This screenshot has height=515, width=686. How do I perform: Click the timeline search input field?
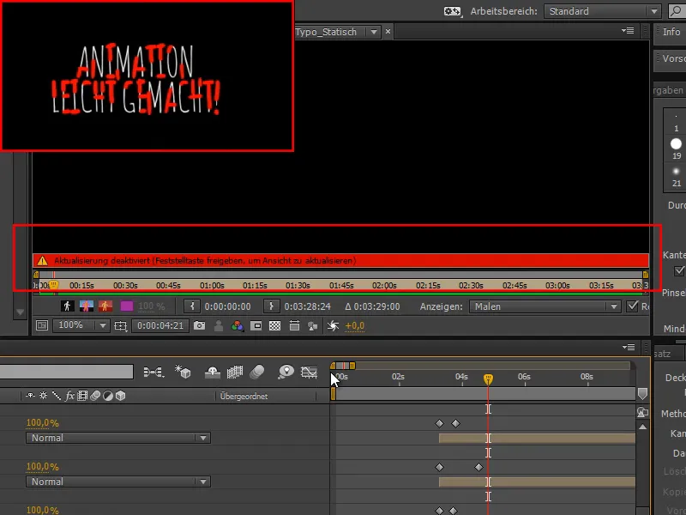tap(67, 372)
